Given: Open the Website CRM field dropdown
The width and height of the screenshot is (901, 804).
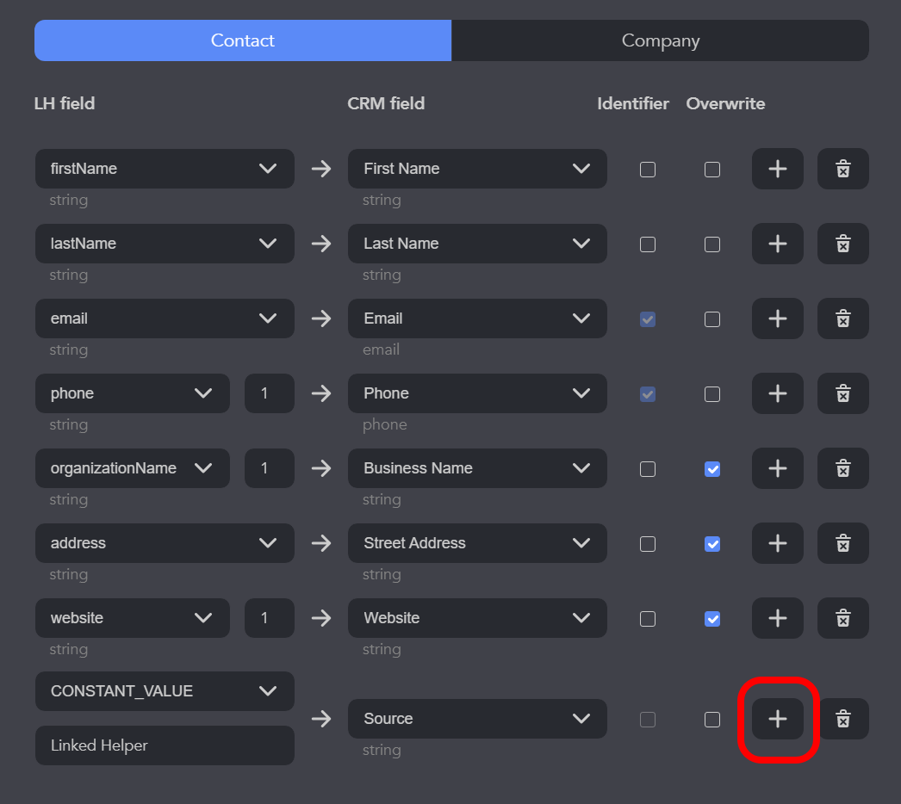Looking at the screenshot, I should click(x=477, y=618).
